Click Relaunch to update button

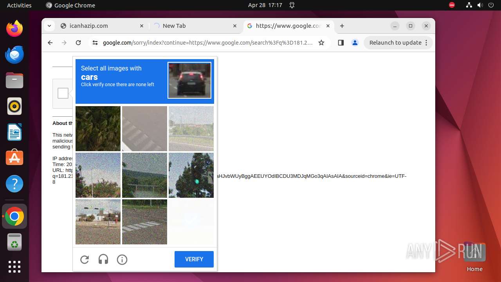(398, 43)
